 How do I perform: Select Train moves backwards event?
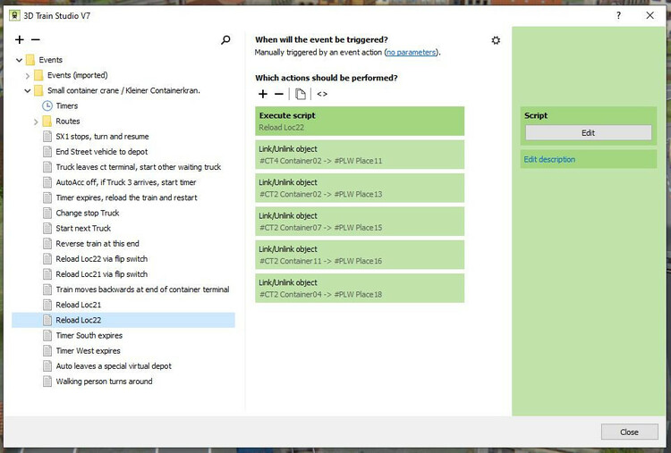[x=142, y=289]
